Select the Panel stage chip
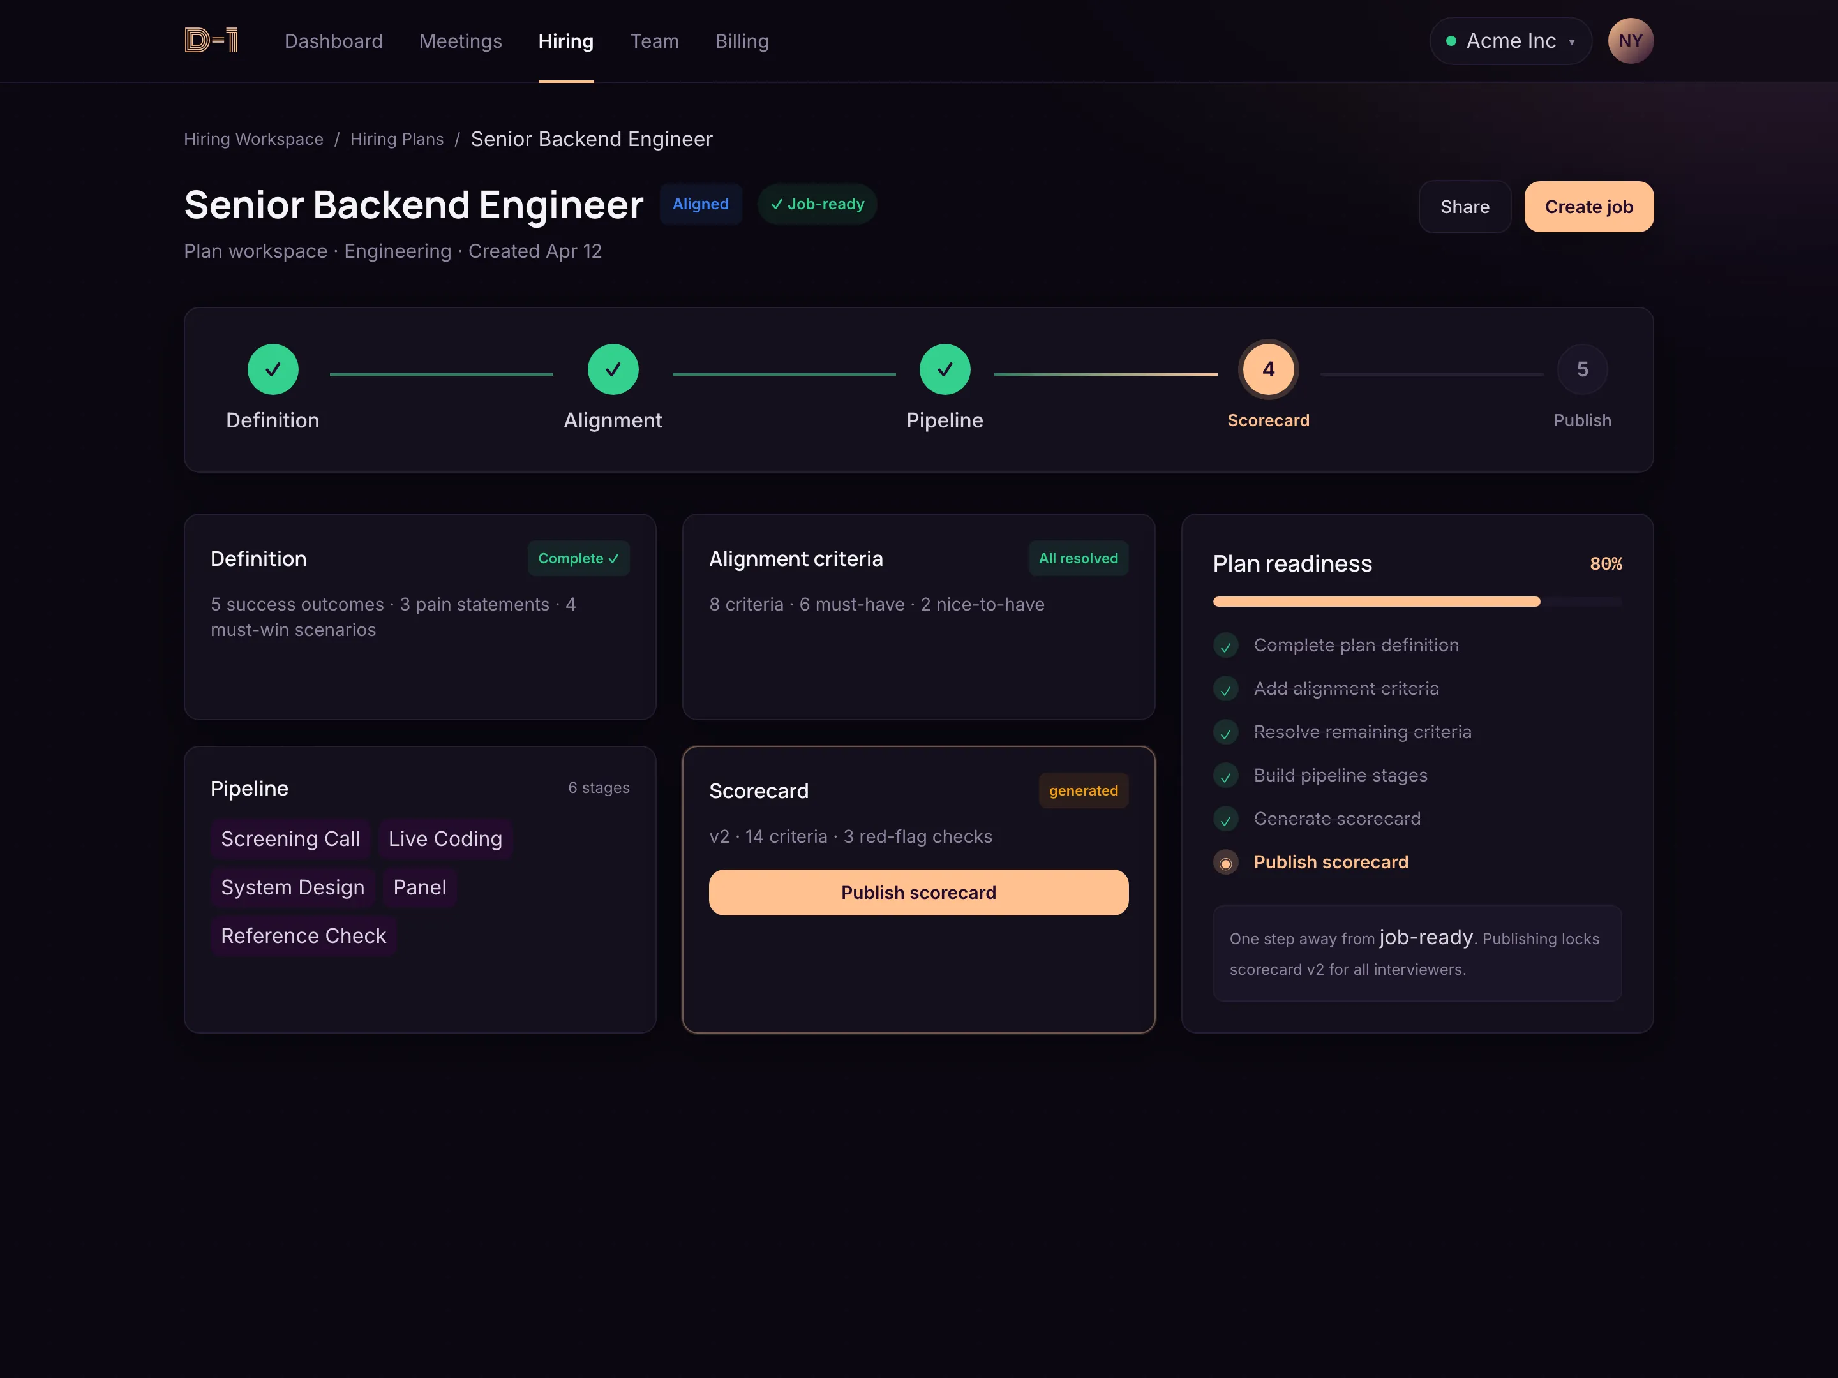Image resolution: width=1838 pixels, height=1378 pixels. 419,887
